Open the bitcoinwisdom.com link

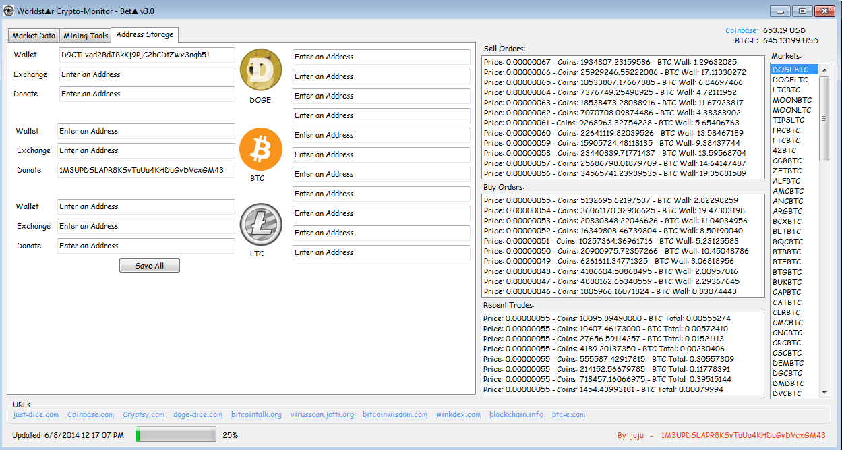tap(395, 414)
